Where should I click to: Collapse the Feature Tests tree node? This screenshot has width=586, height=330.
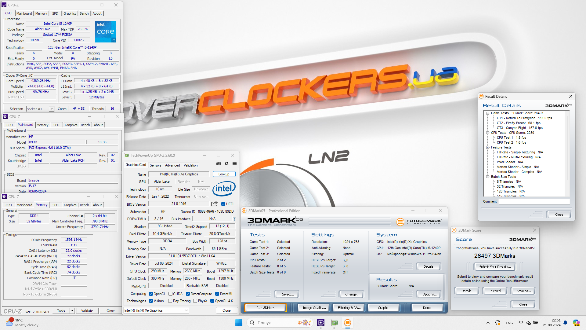[488, 148]
